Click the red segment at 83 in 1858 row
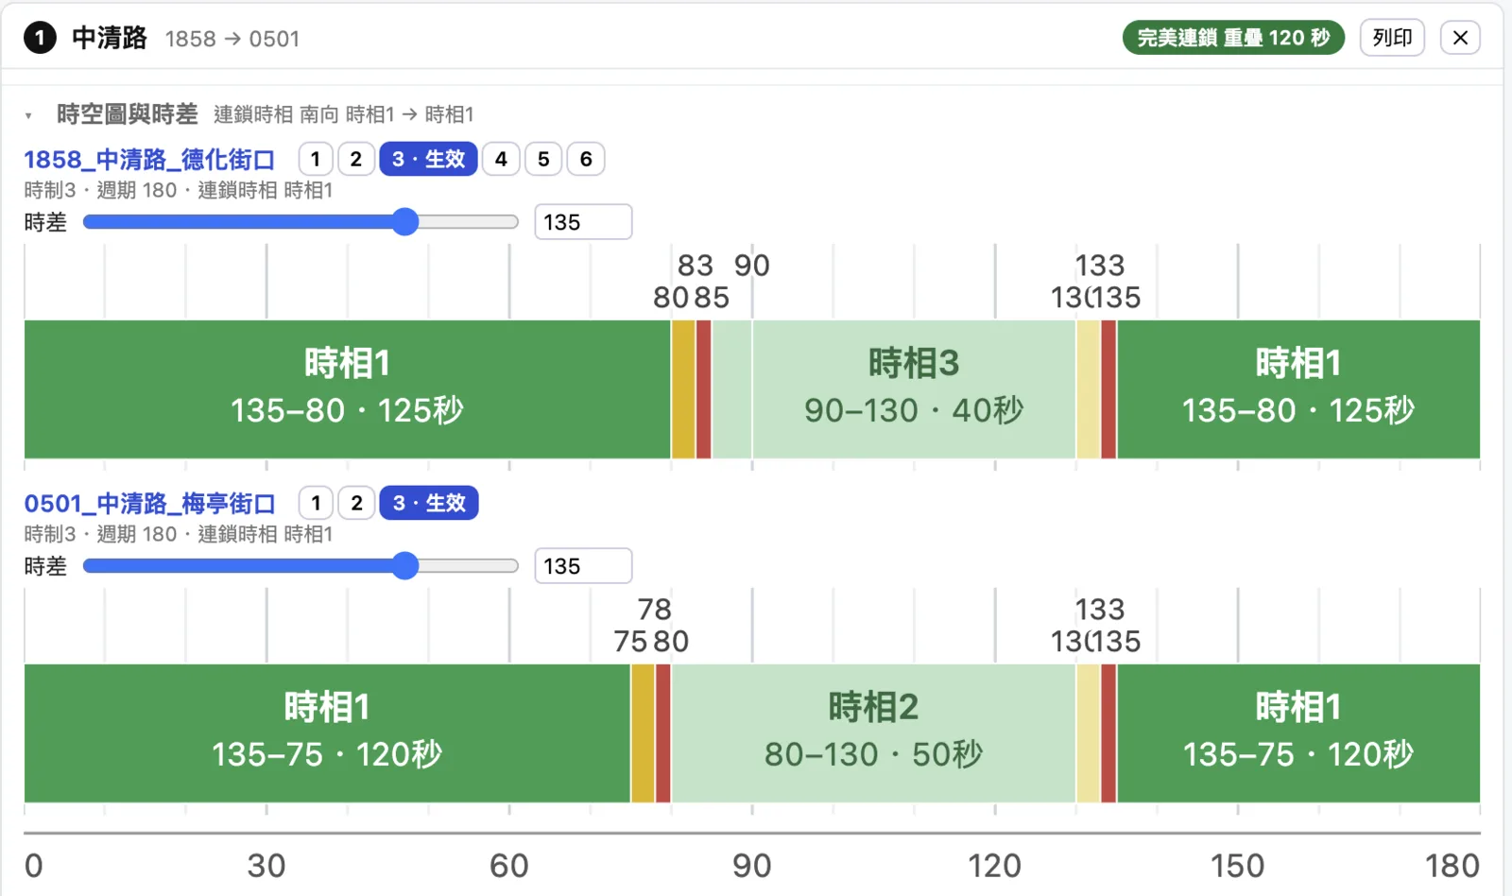This screenshot has width=1512, height=896. pyautogui.click(x=704, y=389)
